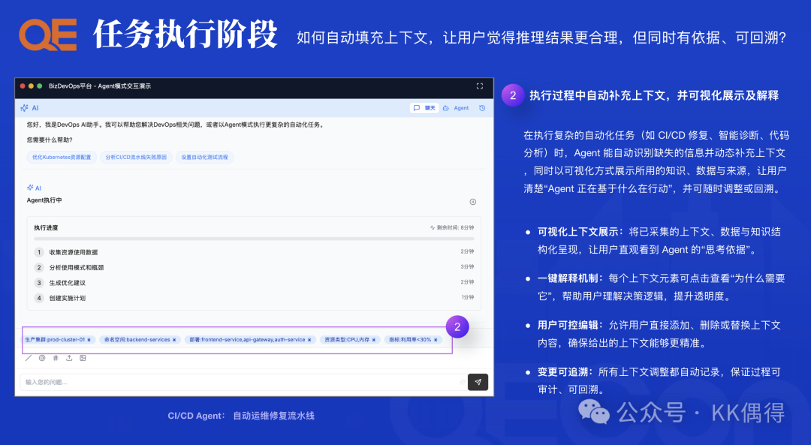Open the chat history clock icon
This screenshot has width=811, height=445.
pyautogui.click(x=482, y=108)
